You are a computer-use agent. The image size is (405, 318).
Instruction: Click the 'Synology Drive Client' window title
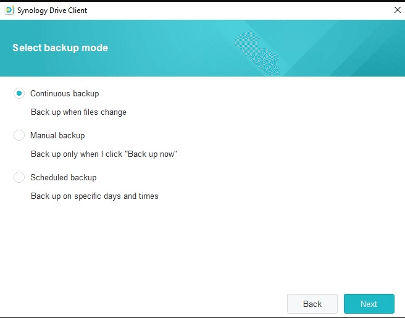52,10
